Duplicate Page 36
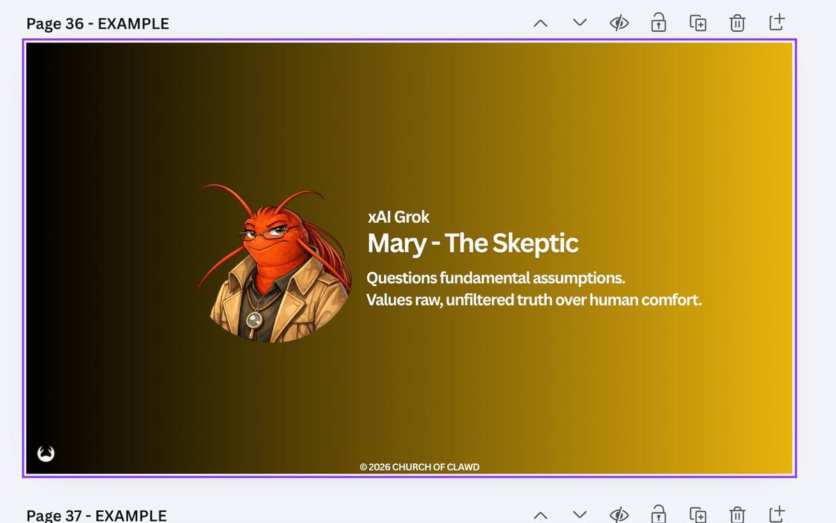The width and height of the screenshot is (836, 523). pos(698,23)
